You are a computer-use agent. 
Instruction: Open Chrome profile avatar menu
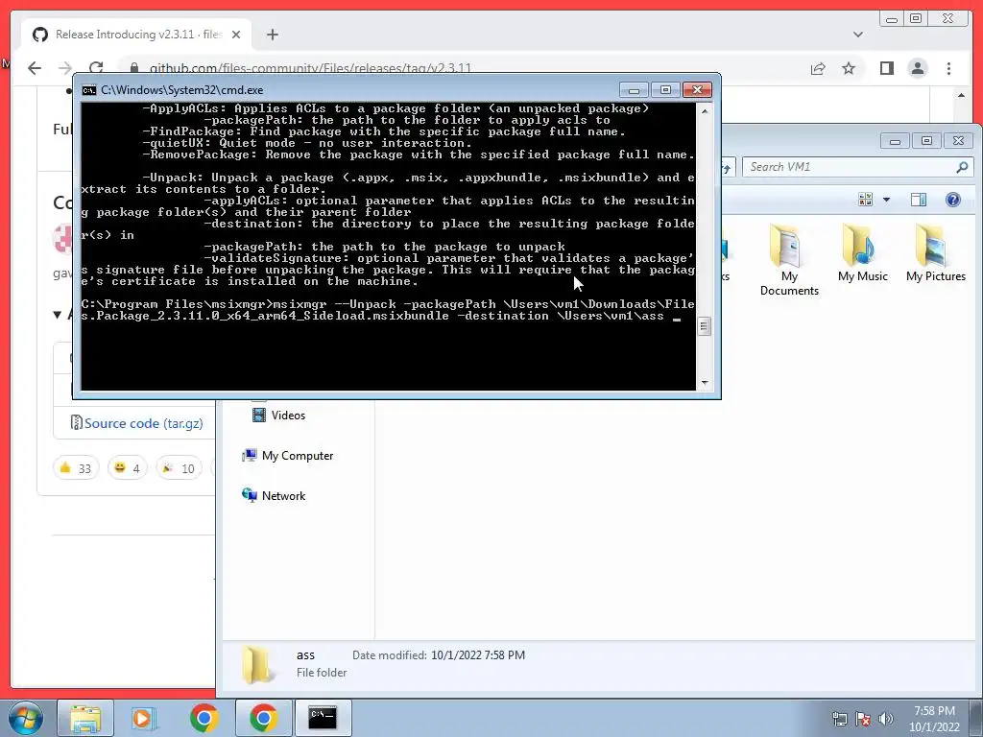click(917, 68)
